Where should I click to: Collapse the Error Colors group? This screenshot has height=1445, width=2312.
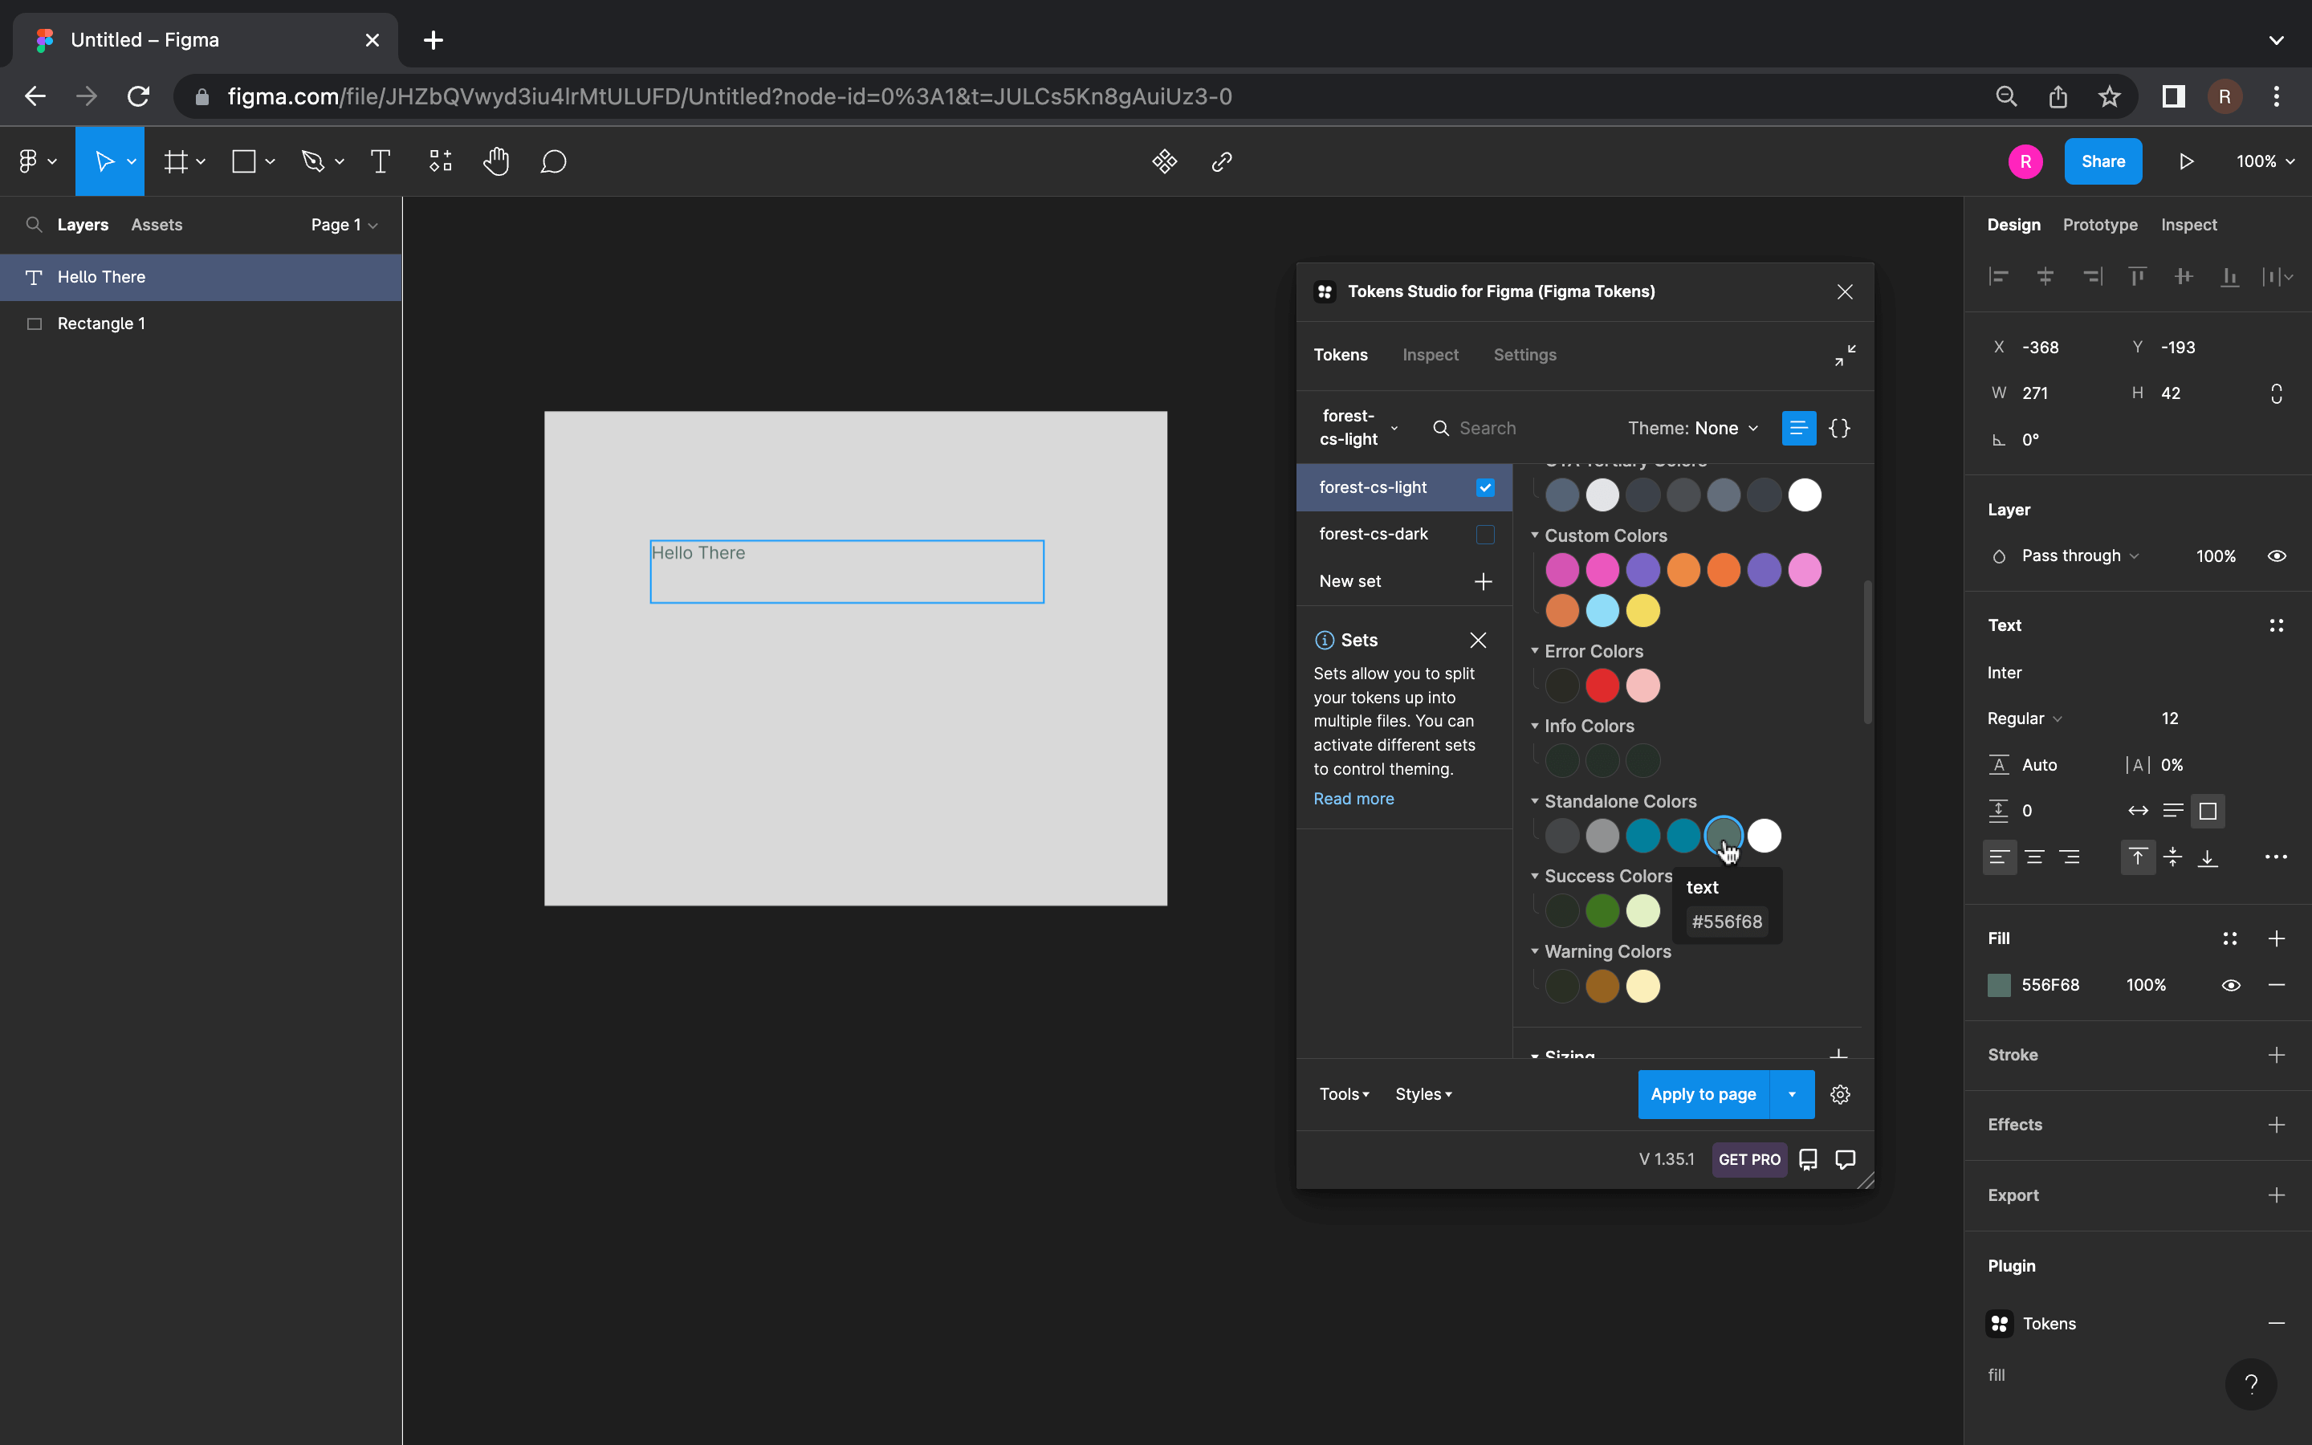pyautogui.click(x=1535, y=651)
